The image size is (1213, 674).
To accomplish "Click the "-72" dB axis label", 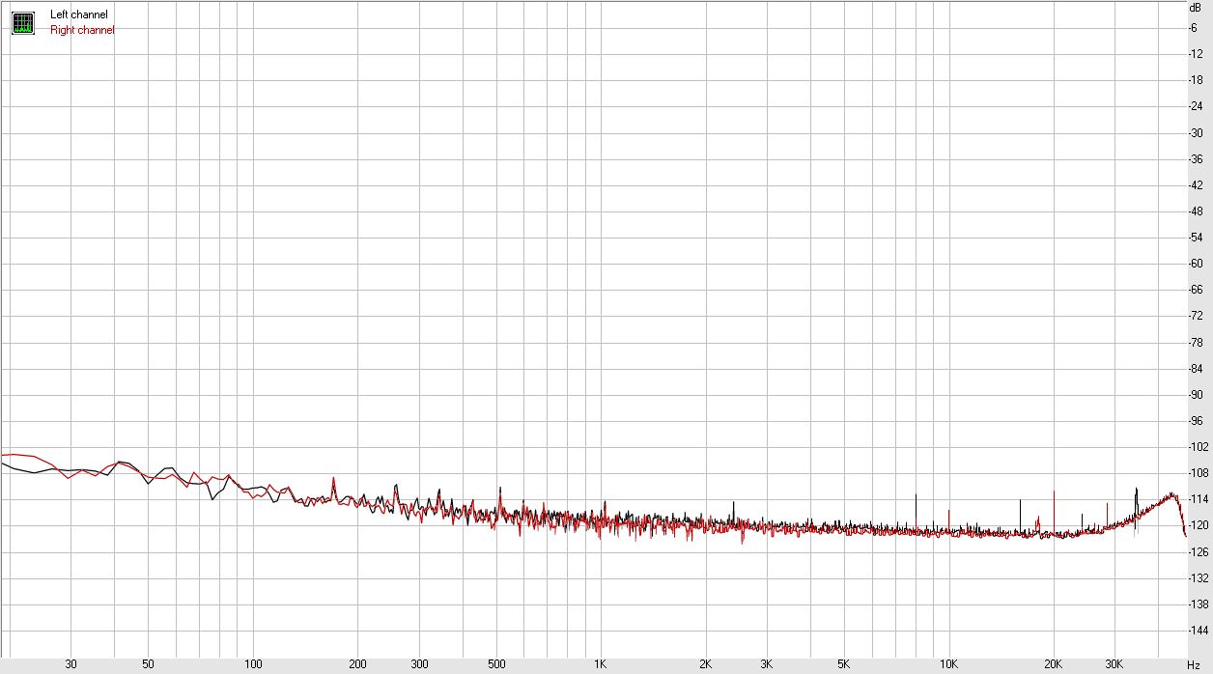I will pyautogui.click(x=1196, y=316).
